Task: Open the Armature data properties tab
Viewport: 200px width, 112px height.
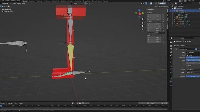Action: click(x=171, y=75)
